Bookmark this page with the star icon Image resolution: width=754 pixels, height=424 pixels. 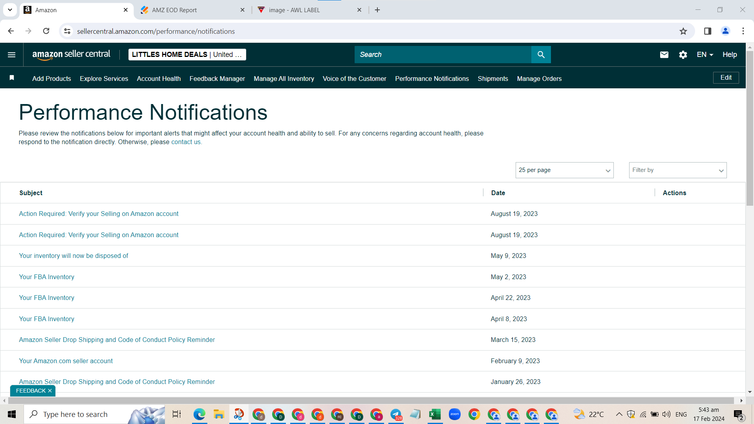coord(683,31)
